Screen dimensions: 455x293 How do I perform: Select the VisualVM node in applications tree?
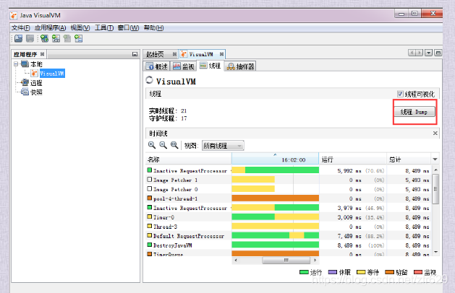click(x=52, y=74)
